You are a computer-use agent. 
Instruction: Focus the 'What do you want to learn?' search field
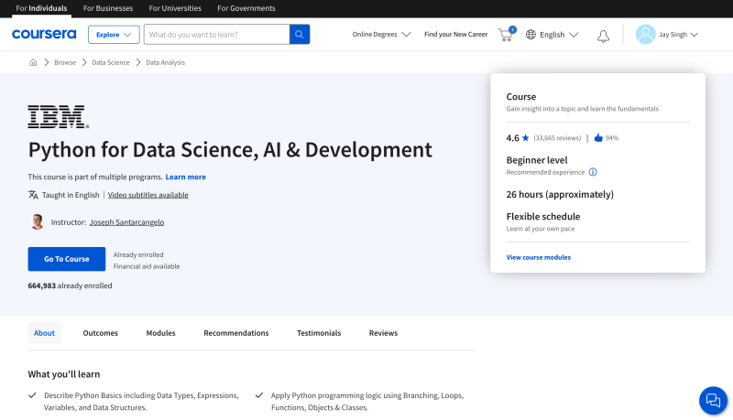point(217,35)
